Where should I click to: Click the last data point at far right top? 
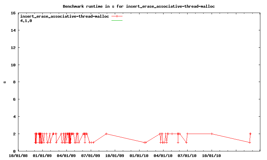[x=250, y=134]
